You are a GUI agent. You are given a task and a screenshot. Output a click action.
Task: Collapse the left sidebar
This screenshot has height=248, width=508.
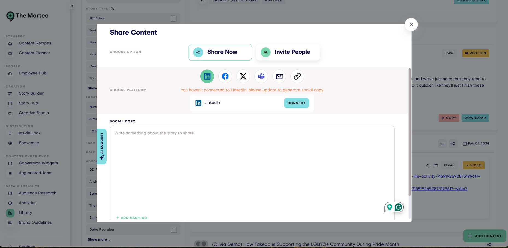click(72, 6)
